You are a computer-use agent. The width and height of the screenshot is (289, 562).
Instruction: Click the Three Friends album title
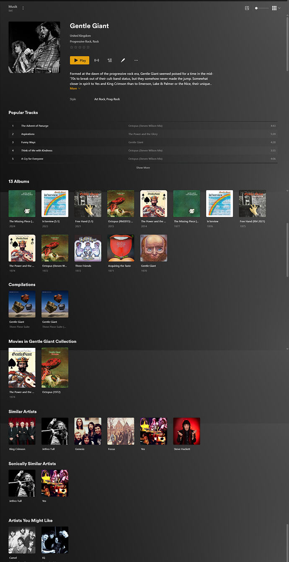[83, 266]
